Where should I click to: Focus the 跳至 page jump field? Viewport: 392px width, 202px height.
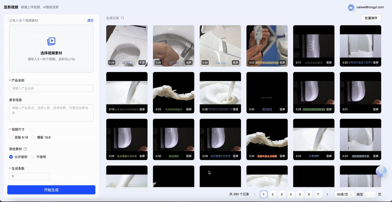(x=370, y=194)
